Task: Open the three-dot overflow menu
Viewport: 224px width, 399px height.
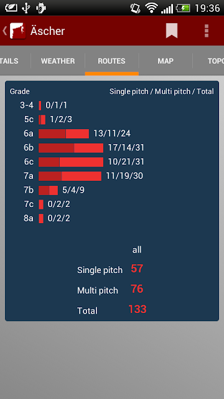Action: point(207,31)
